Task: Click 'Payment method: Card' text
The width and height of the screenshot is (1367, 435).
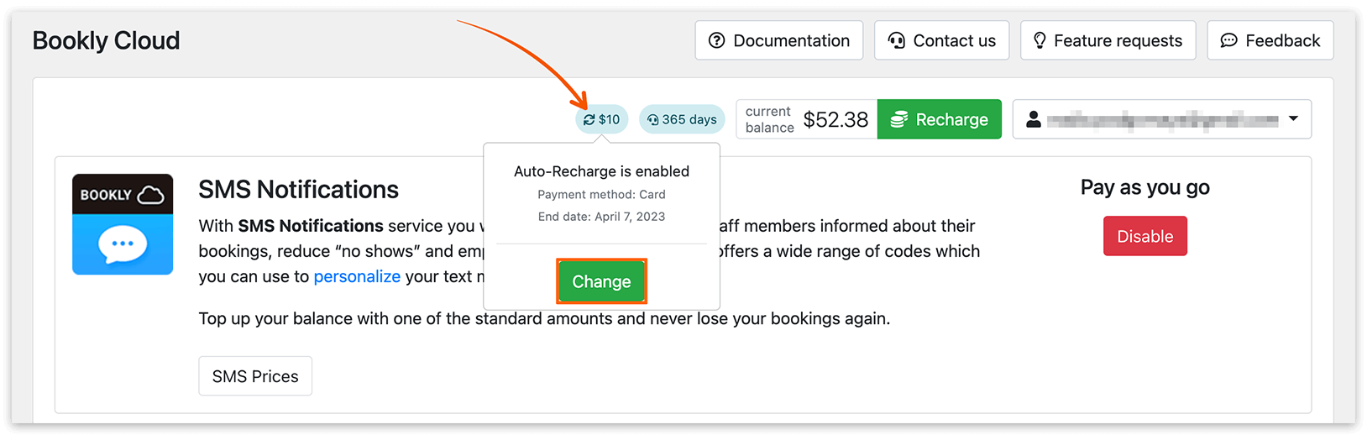Action: pos(601,194)
